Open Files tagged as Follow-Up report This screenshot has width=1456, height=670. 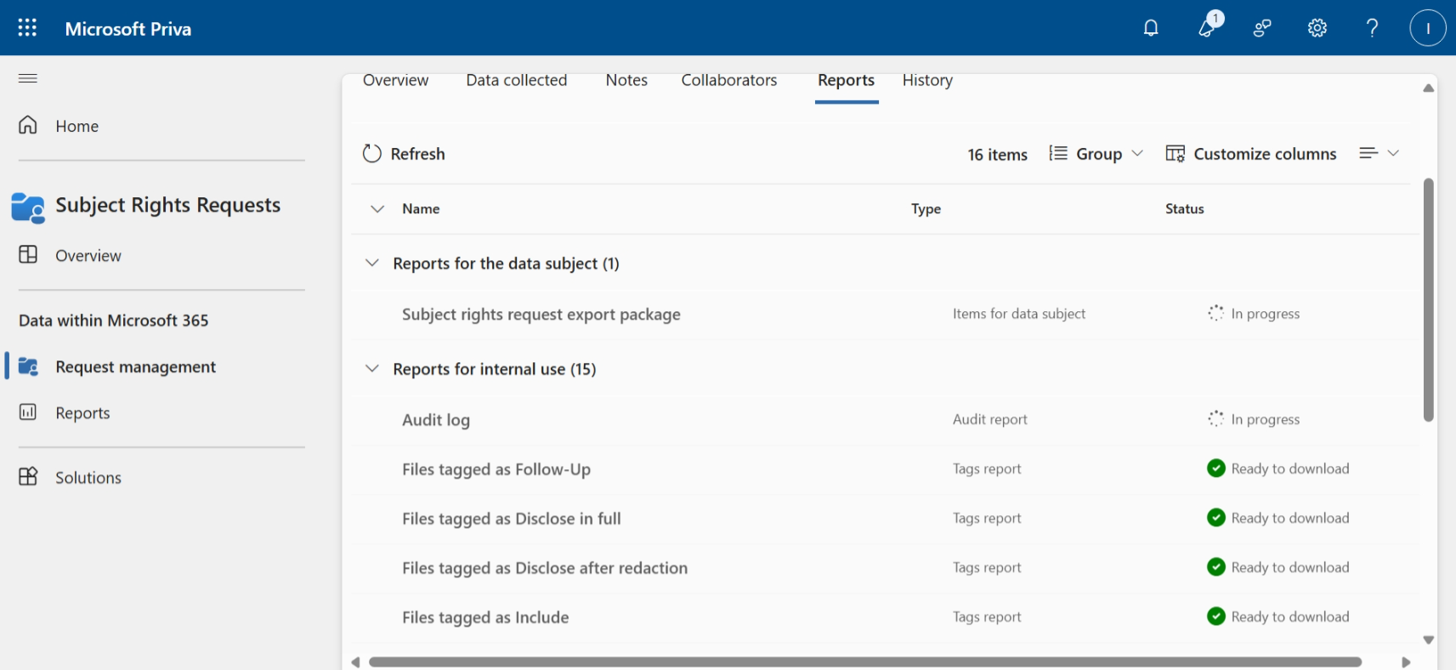click(496, 468)
